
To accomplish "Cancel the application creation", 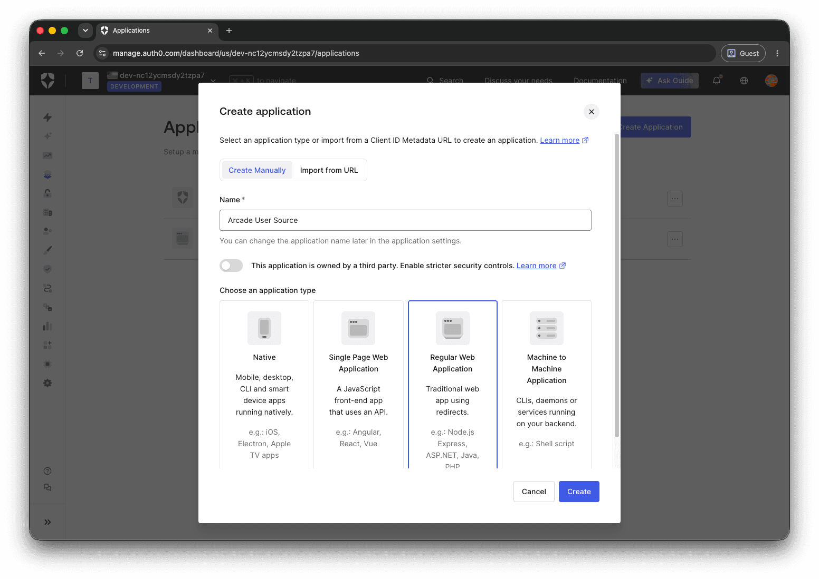I will pyautogui.click(x=534, y=492).
